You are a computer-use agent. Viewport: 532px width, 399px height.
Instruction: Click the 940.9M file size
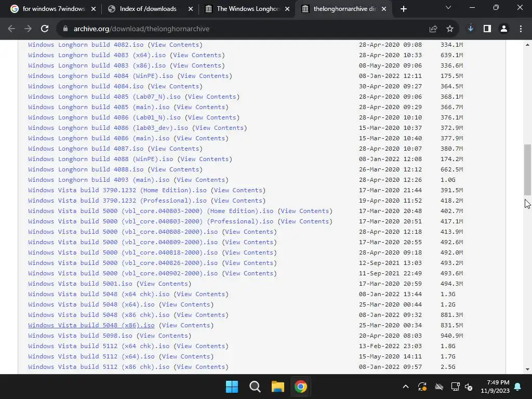coord(451,336)
